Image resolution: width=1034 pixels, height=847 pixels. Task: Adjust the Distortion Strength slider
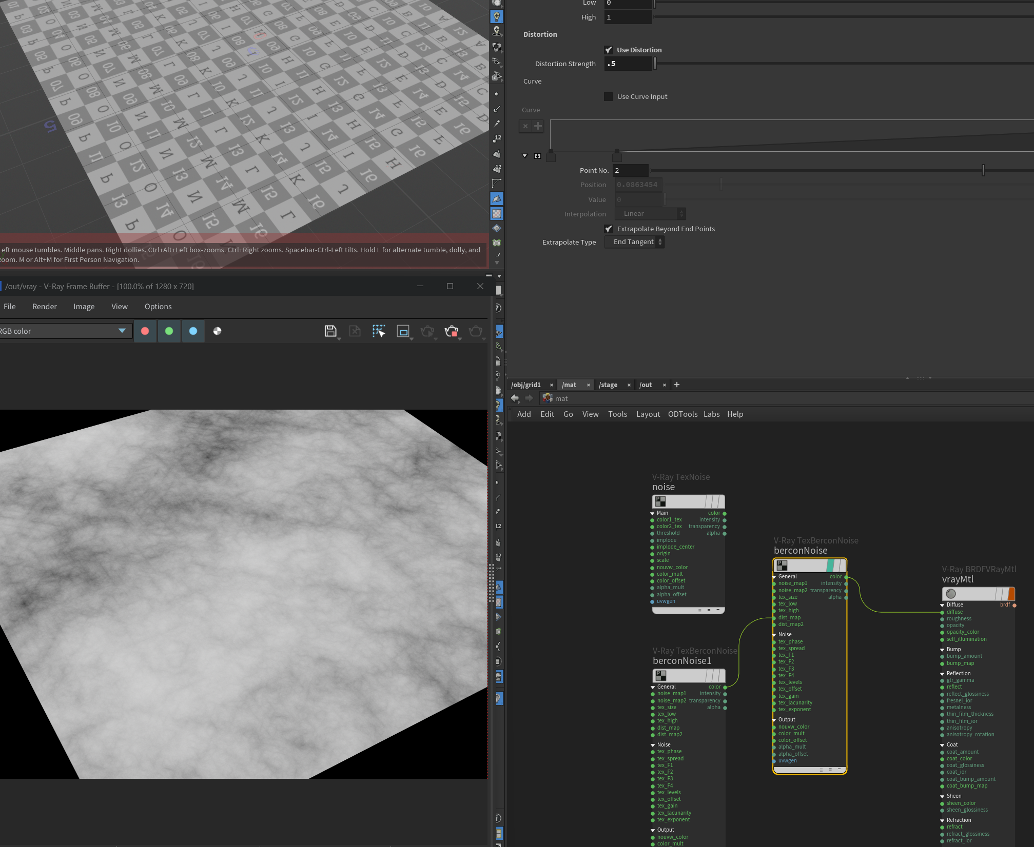pos(655,64)
